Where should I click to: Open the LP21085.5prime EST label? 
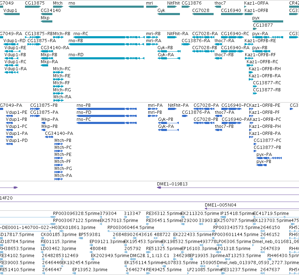point(204,270)
